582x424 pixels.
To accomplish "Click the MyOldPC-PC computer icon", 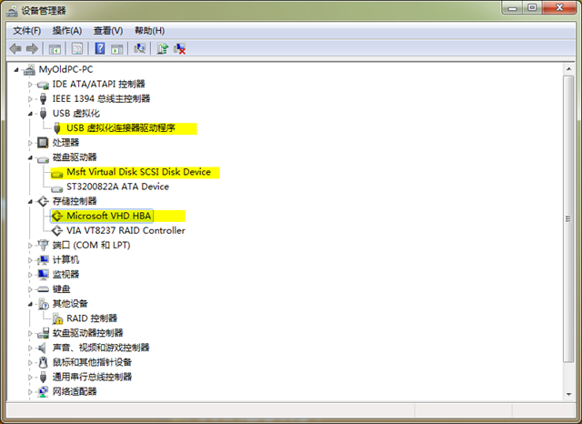I will [x=29, y=69].
